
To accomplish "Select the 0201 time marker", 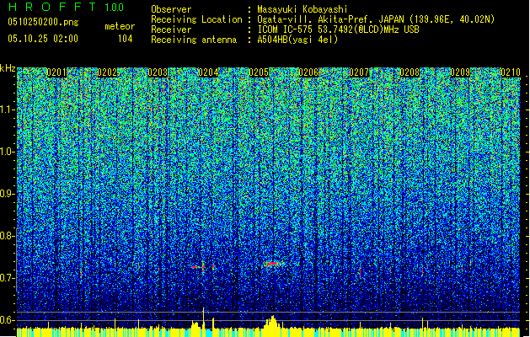I will (x=56, y=72).
